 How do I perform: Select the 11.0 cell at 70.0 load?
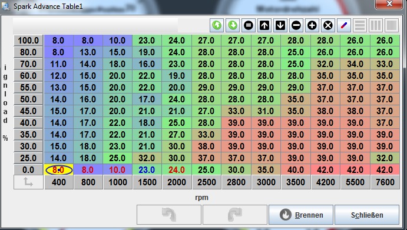(x=59, y=64)
